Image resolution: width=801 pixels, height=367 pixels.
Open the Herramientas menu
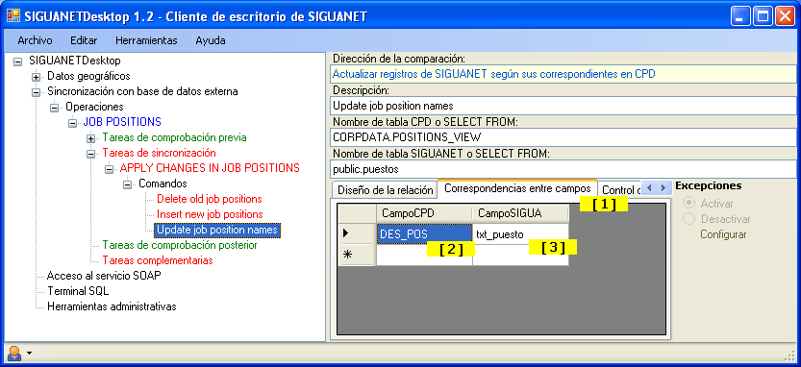tap(146, 40)
